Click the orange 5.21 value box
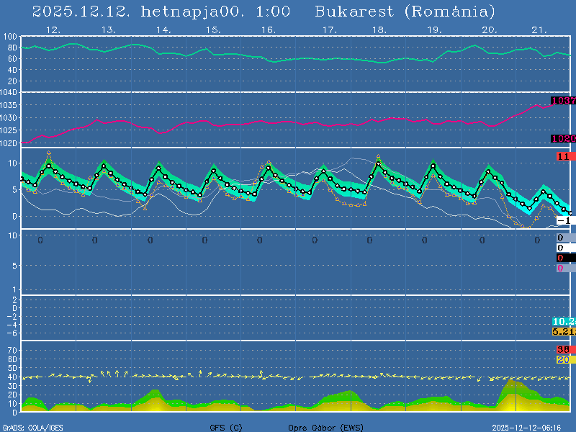Viewport: 576px width, 432px height. (563, 331)
